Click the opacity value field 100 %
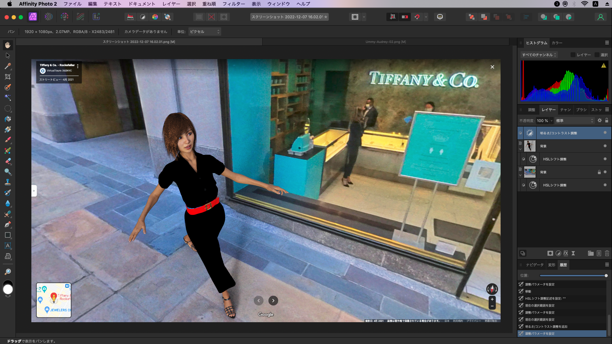Viewport: 612px width, 344px height. point(542,121)
